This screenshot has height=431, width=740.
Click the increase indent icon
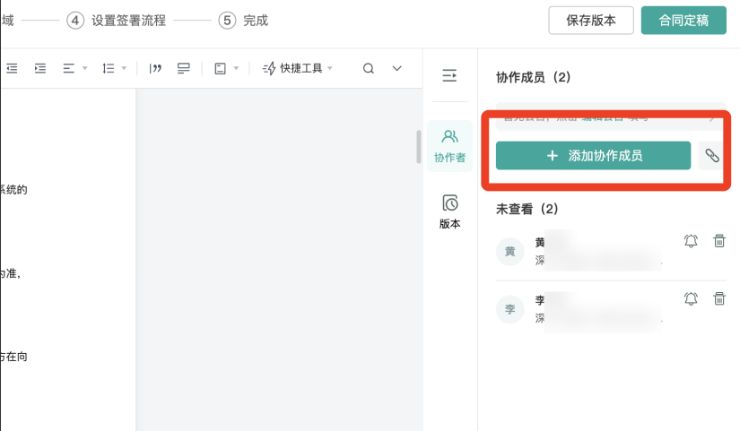40,68
